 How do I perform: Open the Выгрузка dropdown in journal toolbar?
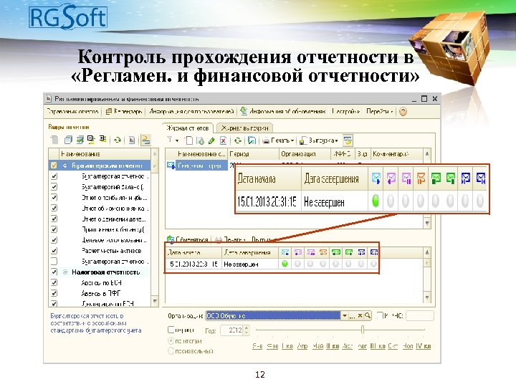[319, 140]
